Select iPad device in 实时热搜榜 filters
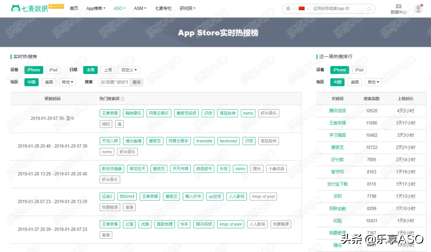 [53, 70]
